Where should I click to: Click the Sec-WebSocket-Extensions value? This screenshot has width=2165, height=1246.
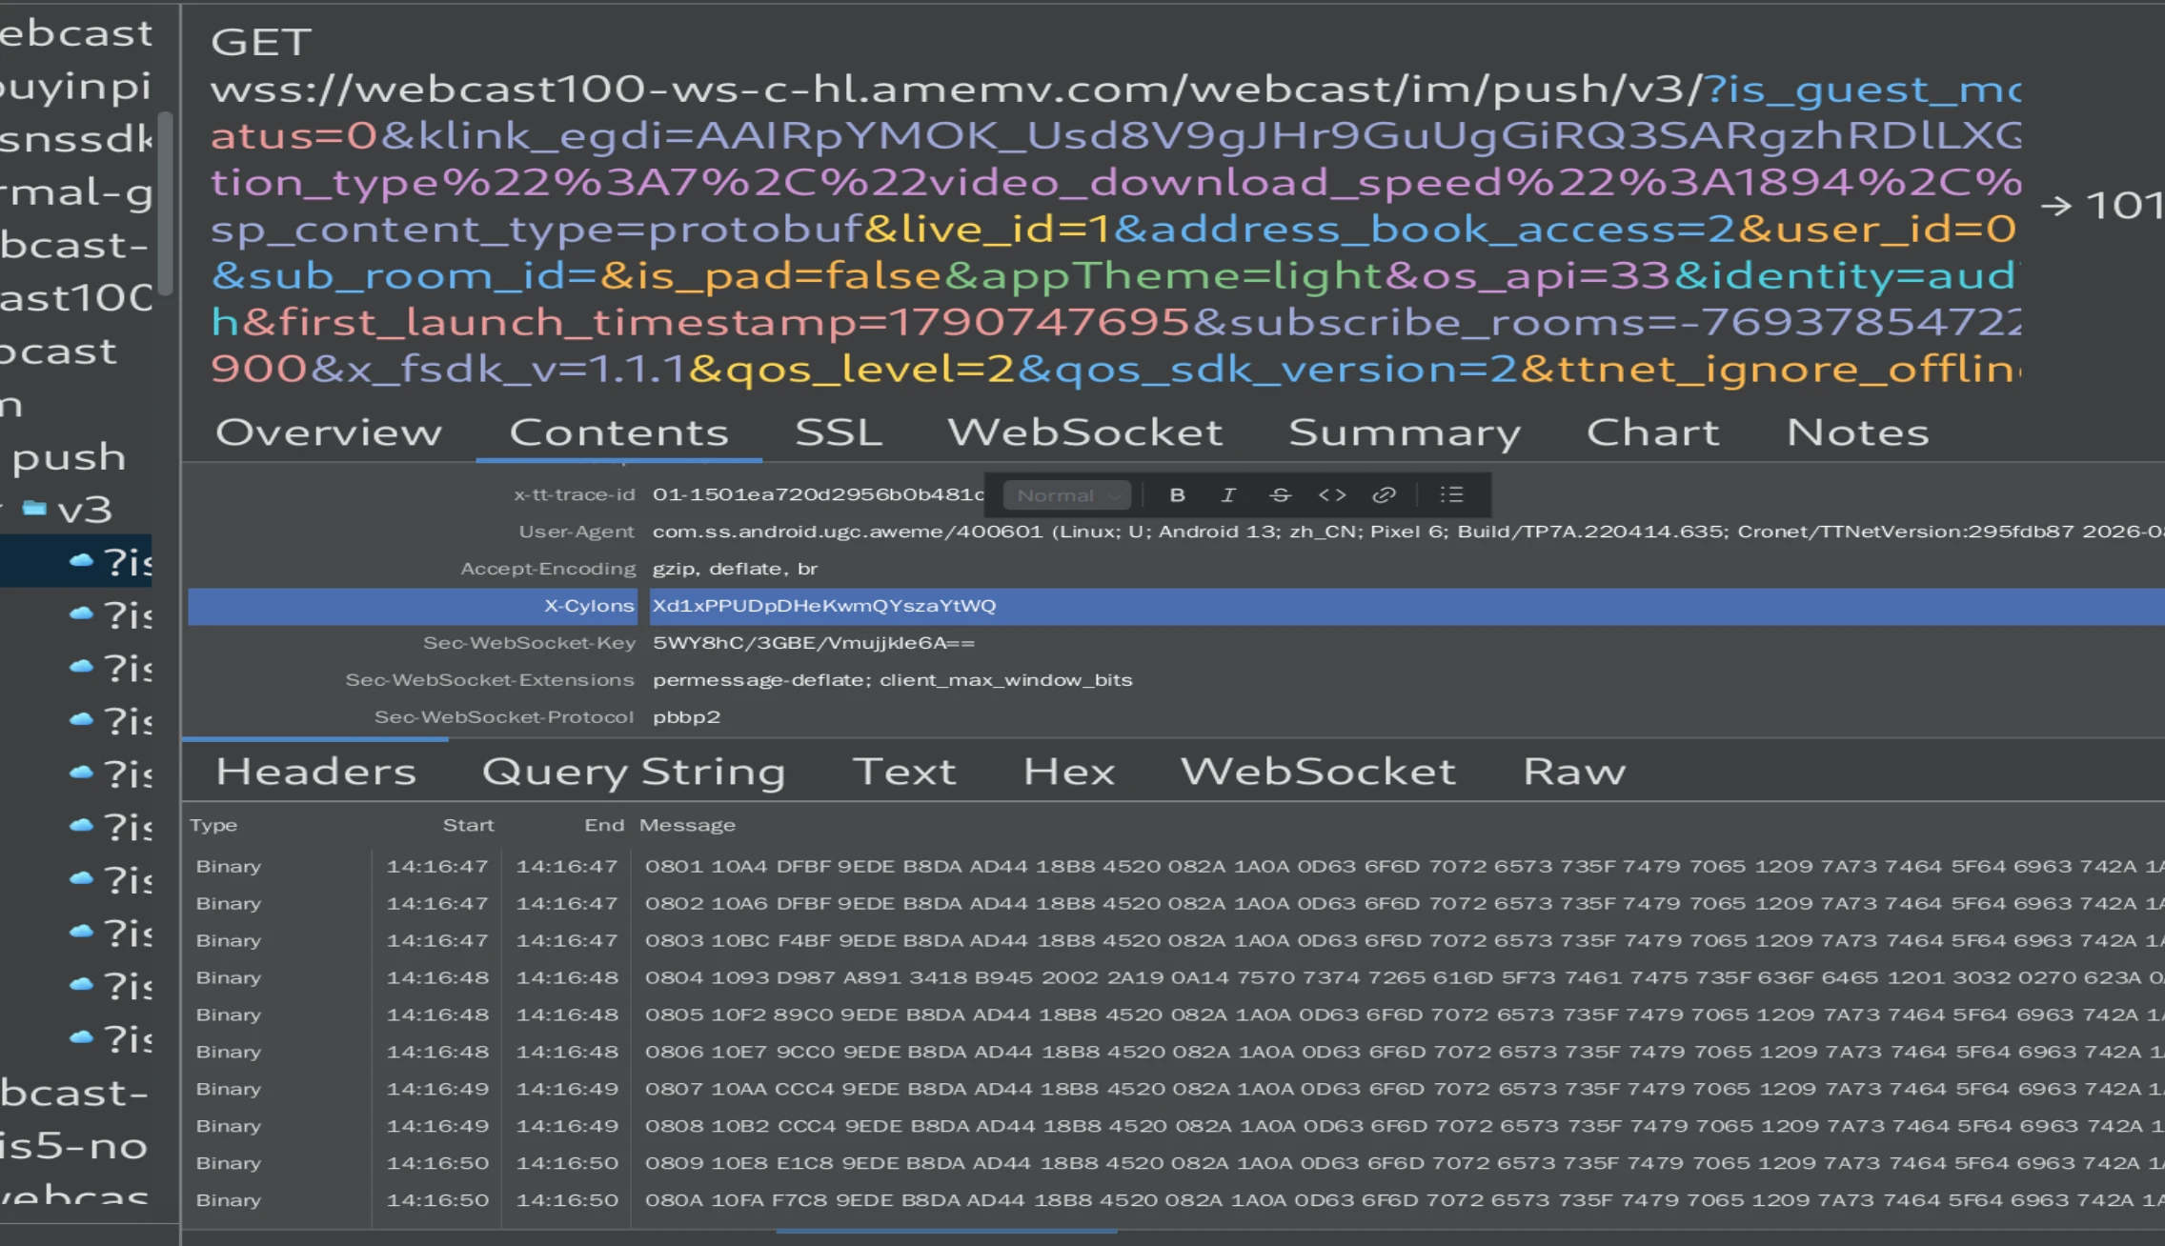(x=892, y=680)
